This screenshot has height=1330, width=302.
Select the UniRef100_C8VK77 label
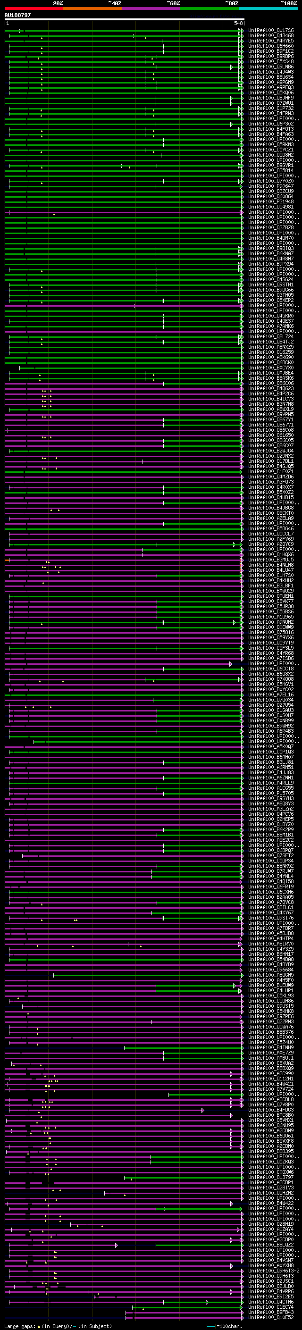pos(270,602)
